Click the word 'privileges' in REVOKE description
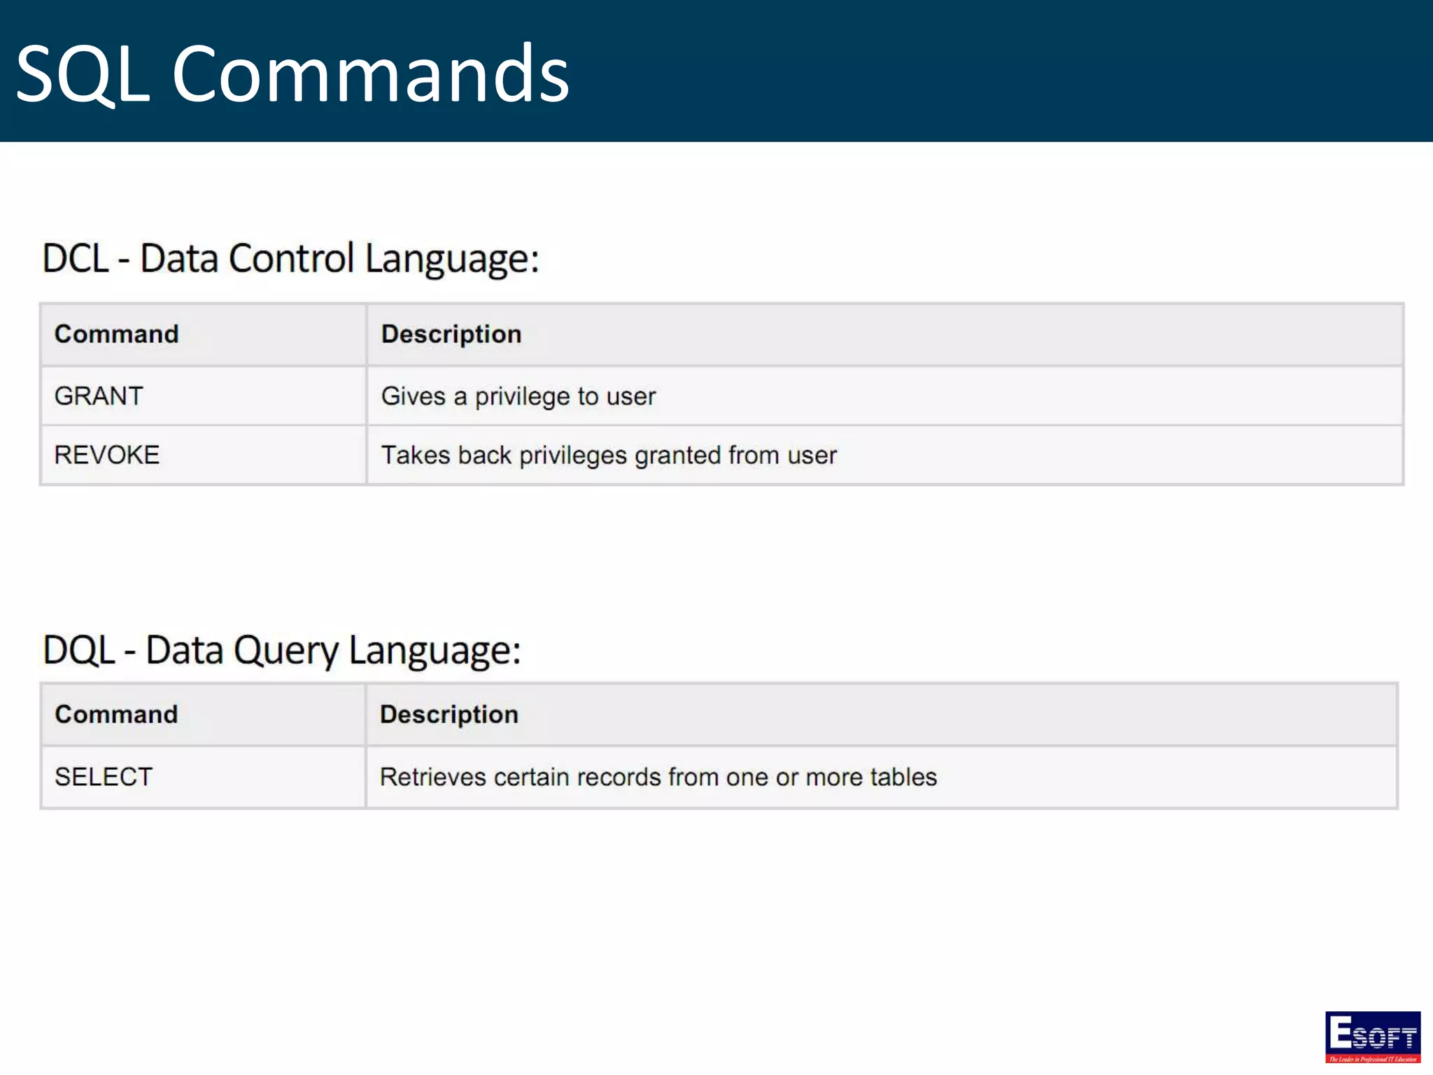1433x1075 pixels. (573, 456)
